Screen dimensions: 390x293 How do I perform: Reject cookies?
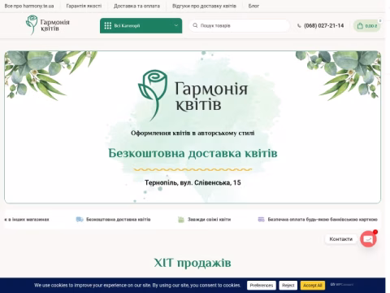coord(288,286)
